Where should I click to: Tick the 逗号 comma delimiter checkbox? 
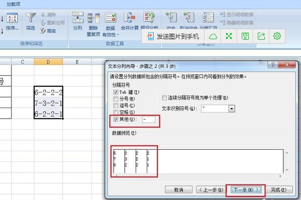point(116,106)
